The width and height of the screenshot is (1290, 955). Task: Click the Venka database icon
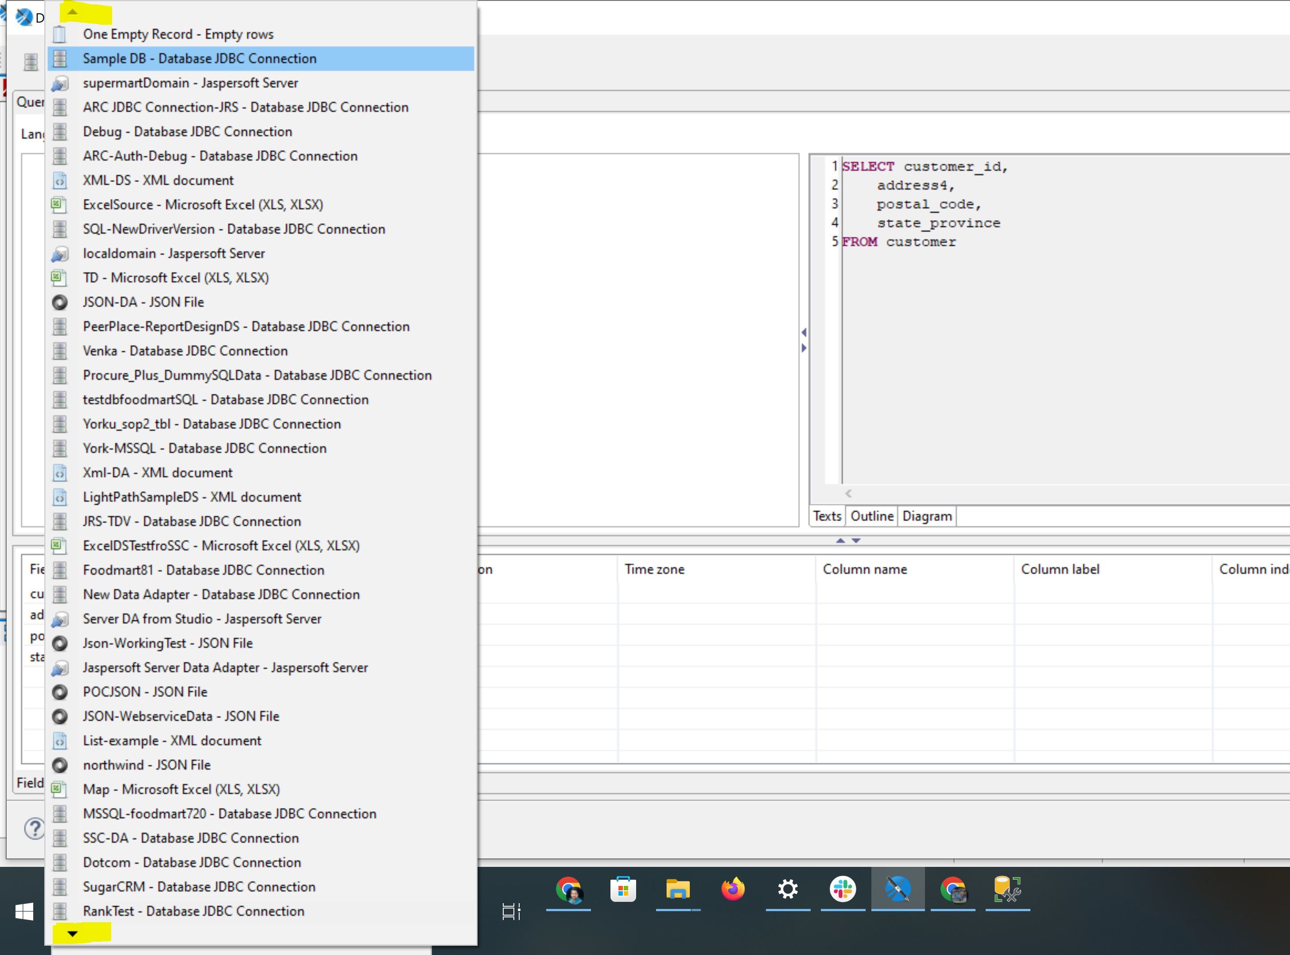point(59,351)
